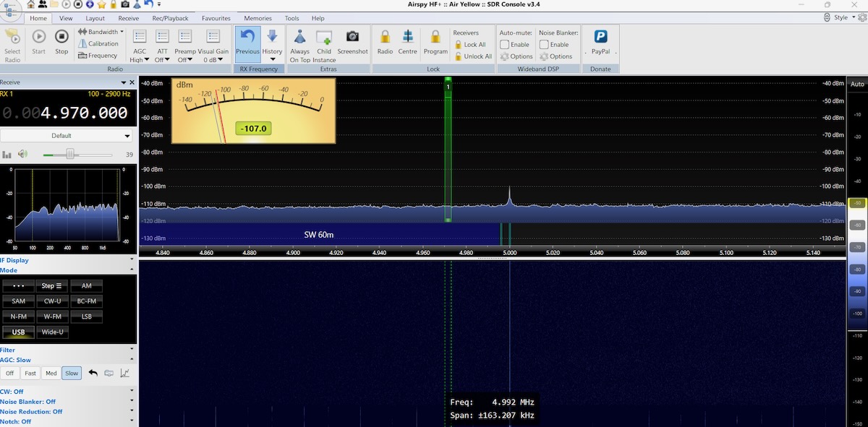Click the Previous RX frequency arrow
Image resolution: width=868 pixels, height=427 pixels.
[247, 37]
